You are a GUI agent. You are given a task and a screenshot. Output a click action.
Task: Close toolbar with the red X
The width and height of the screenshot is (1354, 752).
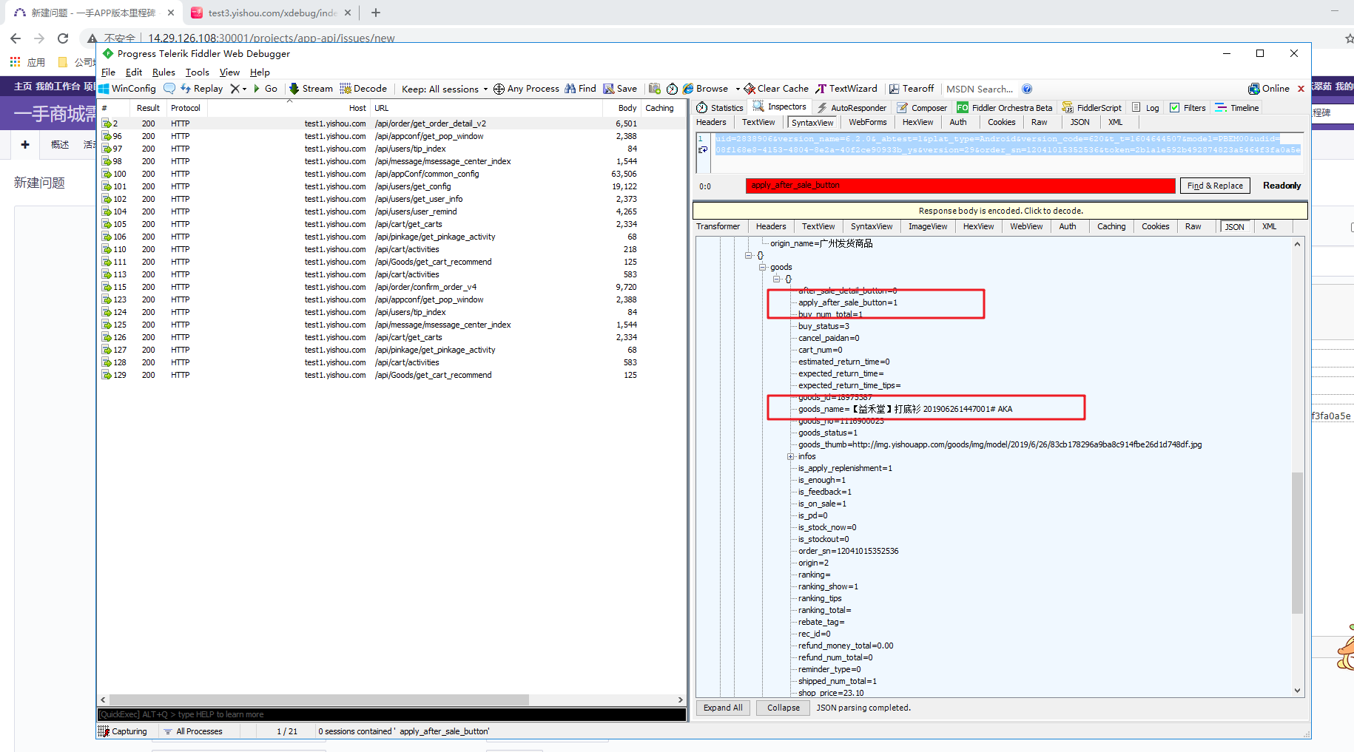pos(1301,89)
